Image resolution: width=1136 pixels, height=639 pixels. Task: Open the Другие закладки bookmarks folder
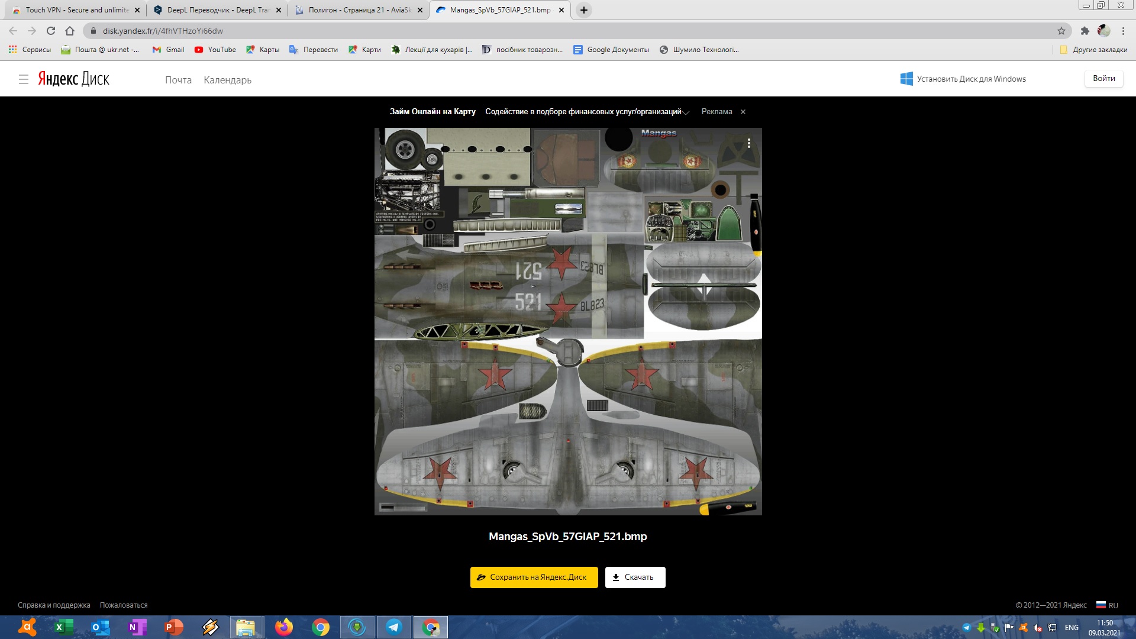click(1093, 50)
